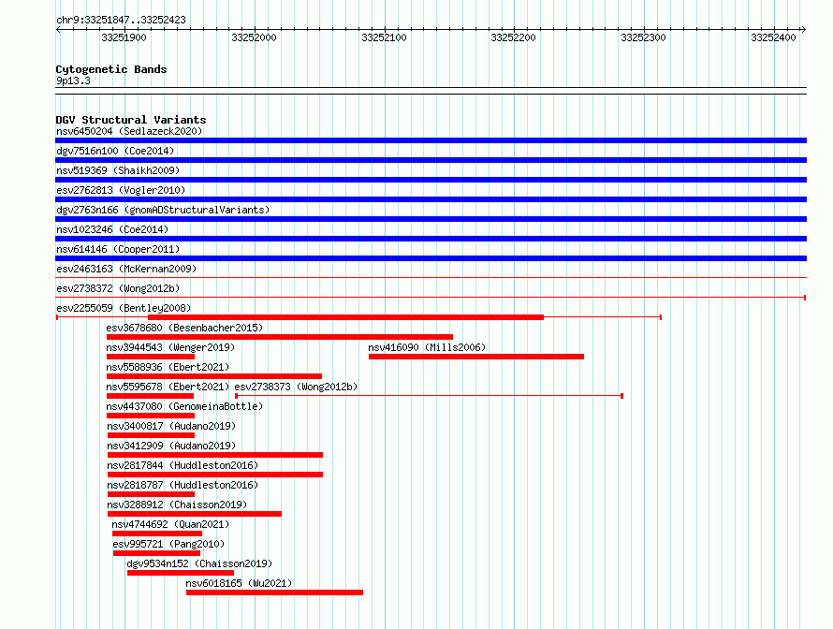Image resolution: width=833 pixels, height=629 pixels.
Task: Select the nsv3412909 (Audano2019) label
Action: point(171,446)
